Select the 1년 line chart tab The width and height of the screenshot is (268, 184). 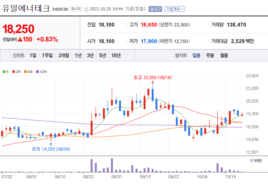coord(78,55)
